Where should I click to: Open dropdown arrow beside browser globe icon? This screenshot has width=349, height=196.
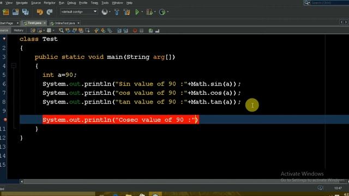(x=110, y=12)
